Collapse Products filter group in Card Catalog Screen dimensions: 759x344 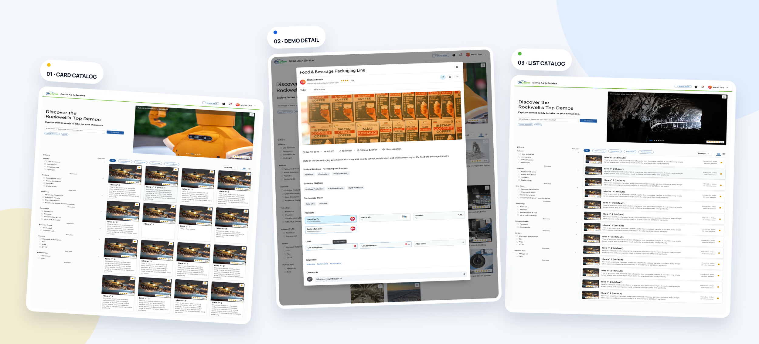(103, 179)
